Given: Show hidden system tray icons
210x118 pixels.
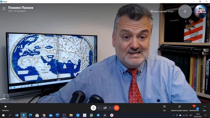Looking at the screenshot, I should click(174, 115).
